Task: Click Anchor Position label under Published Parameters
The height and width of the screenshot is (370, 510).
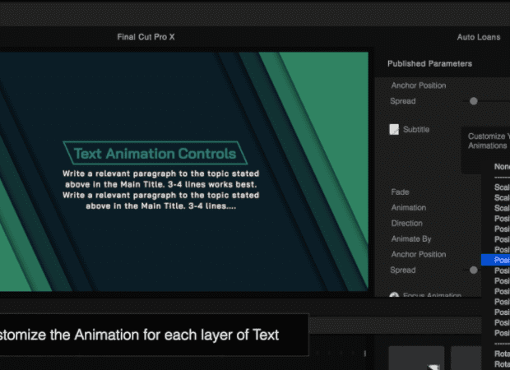Action: click(418, 86)
